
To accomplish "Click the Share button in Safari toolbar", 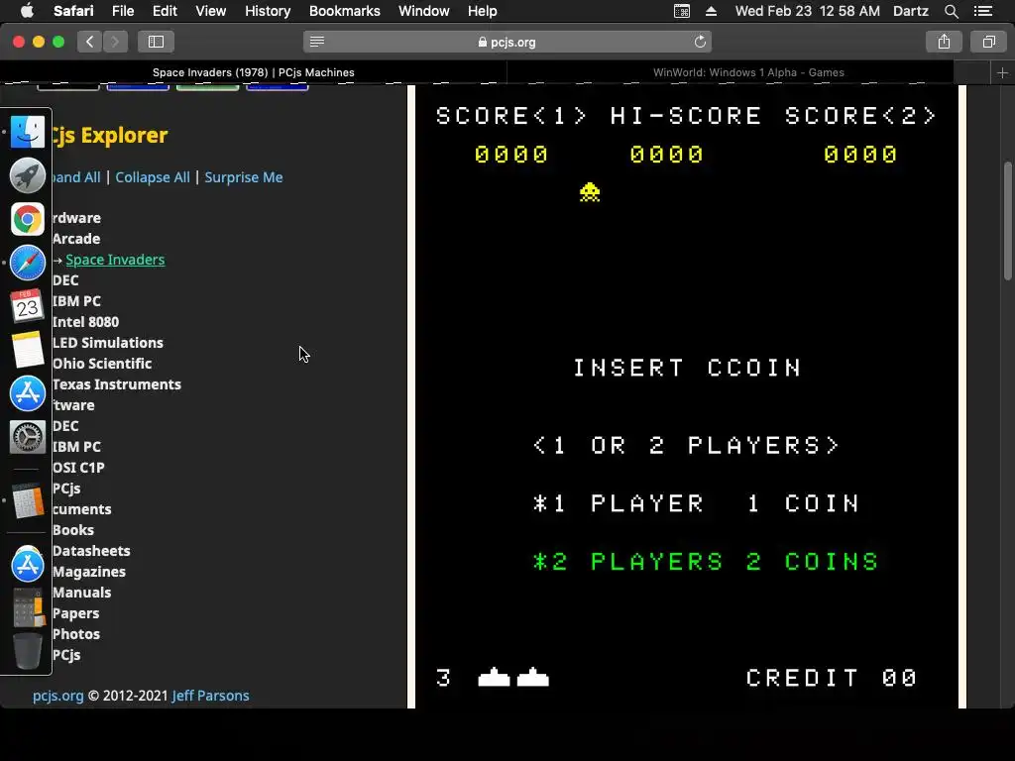I will tap(944, 42).
